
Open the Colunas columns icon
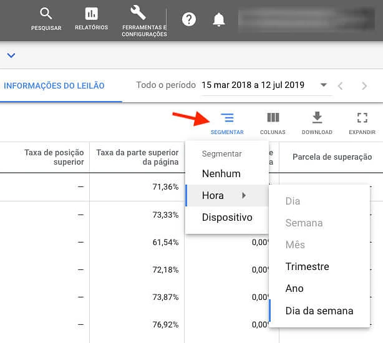273,118
